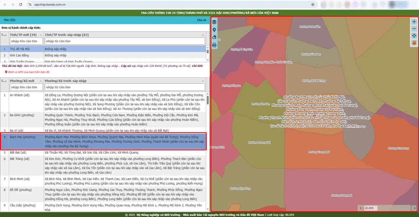This screenshot has width=419, height=217.
Task: Sort Tỉnh/TP trước sáp nhập column
Action: click(124, 35)
